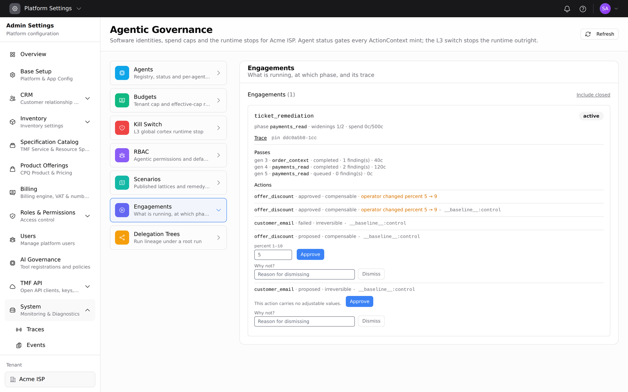Open the notifications bell icon
Viewport: 628px width, 392px height.
(x=567, y=9)
